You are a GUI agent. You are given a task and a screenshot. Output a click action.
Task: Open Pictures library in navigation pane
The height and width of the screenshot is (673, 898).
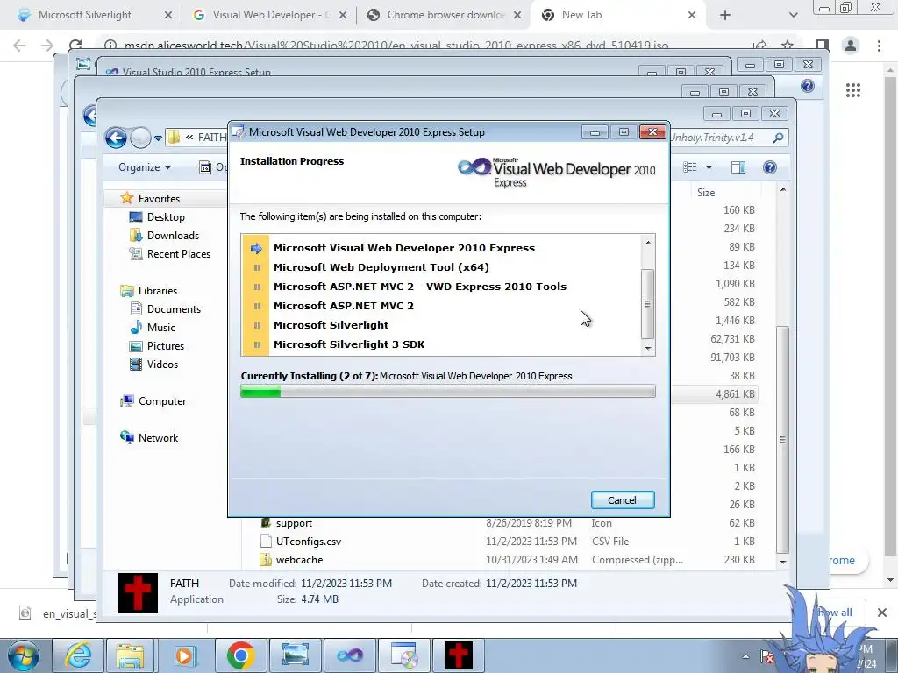(x=165, y=345)
